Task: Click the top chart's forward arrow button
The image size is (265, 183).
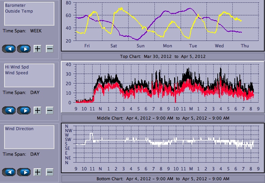Action: (x=24, y=49)
